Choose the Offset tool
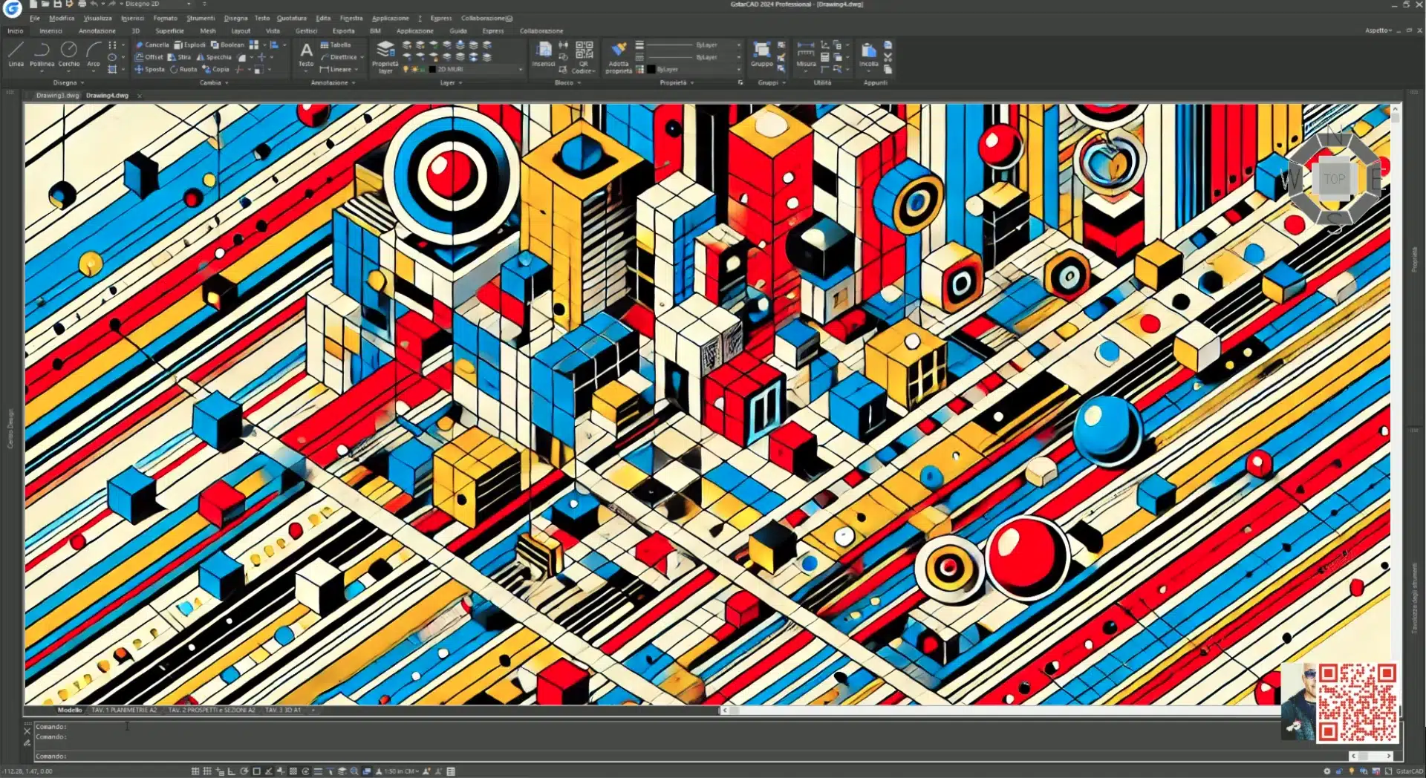The width and height of the screenshot is (1426, 778). coord(149,56)
